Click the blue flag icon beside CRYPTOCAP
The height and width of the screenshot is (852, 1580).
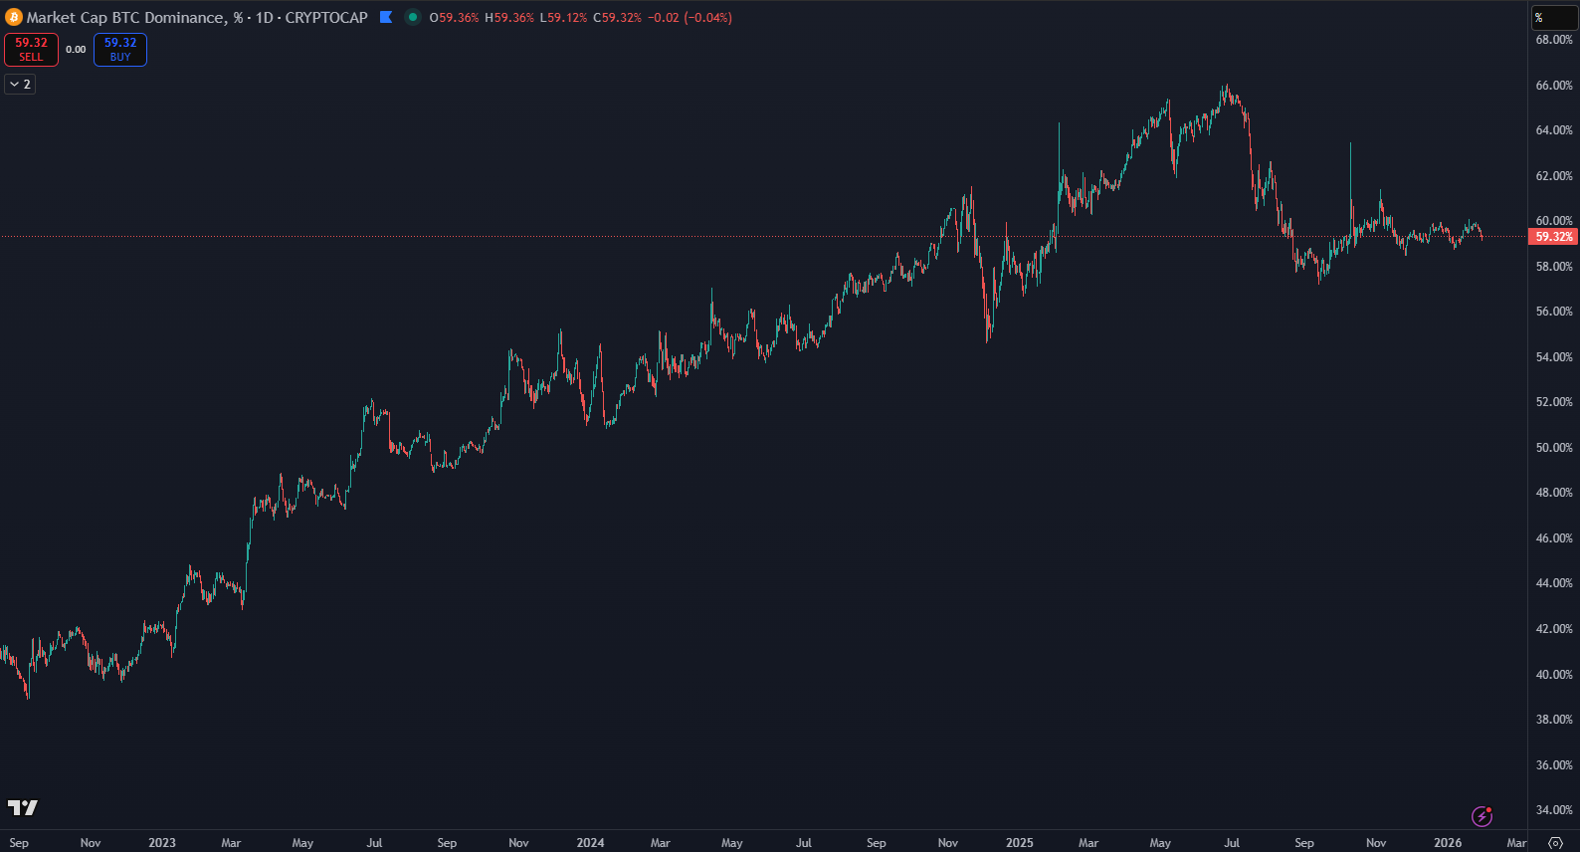click(386, 17)
